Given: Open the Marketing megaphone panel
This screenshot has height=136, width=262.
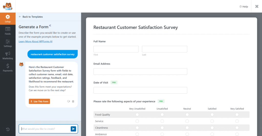Looking at the screenshot, I should pyautogui.click(x=8, y=55).
